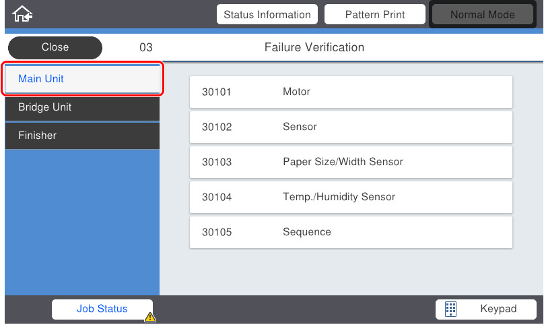Open the Keypad
544x325 pixels.
tap(485, 309)
